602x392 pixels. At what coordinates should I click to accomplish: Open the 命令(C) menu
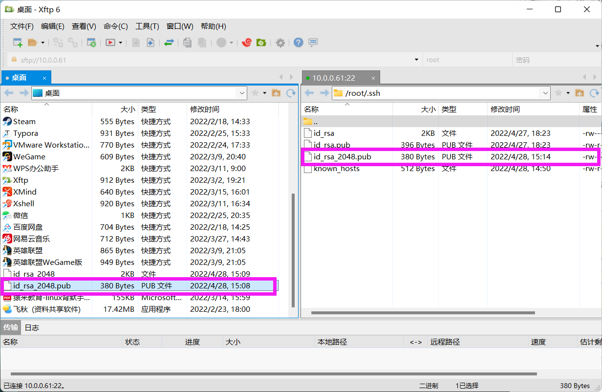[116, 26]
